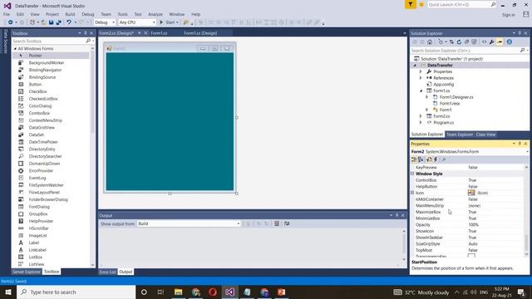Open the Debug menu
The height and width of the screenshot is (299, 532).
tap(88, 14)
